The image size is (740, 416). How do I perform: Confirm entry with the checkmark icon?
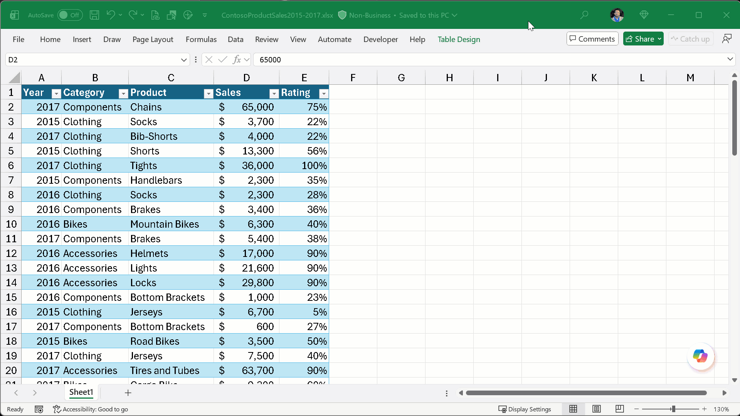222,59
